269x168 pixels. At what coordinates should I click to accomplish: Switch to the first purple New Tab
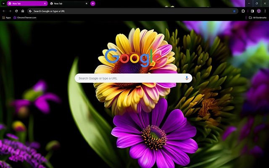point(27,3)
